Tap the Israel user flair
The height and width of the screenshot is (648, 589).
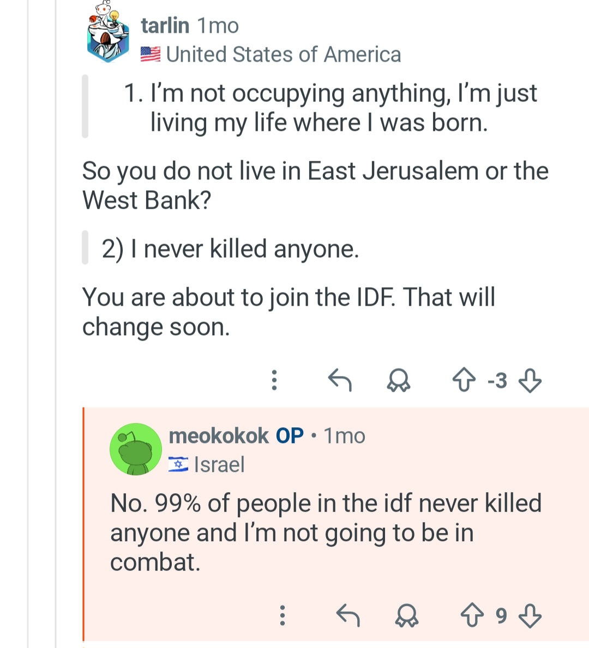pyautogui.click(x=219, y=465)
